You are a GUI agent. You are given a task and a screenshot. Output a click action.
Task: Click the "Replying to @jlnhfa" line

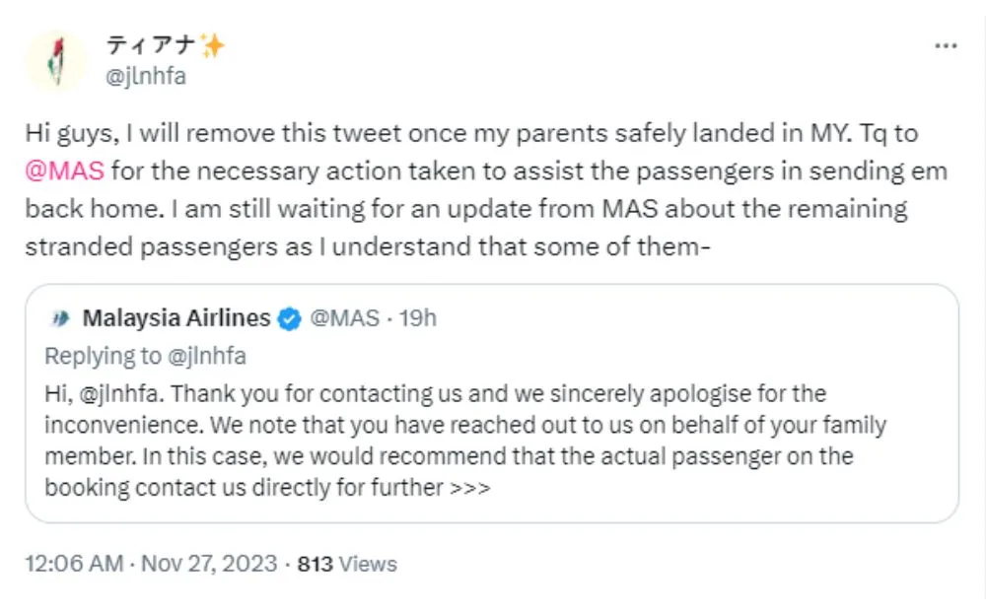145,355
